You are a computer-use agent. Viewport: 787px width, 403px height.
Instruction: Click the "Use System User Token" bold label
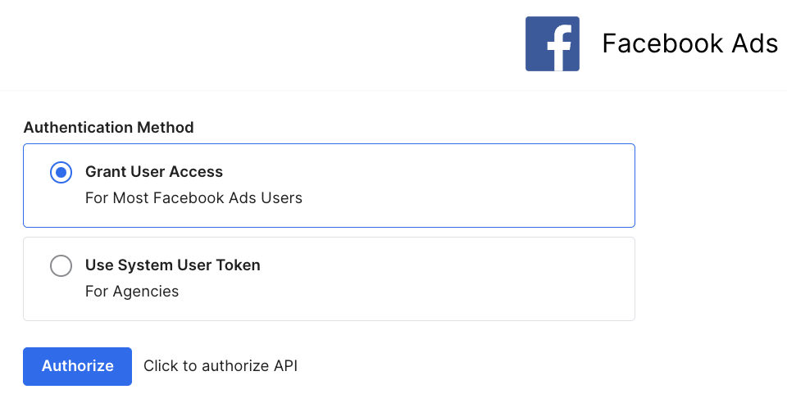coord(173,265)
